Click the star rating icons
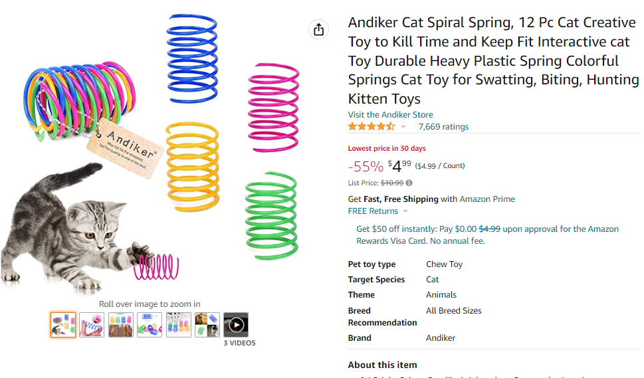 coord(371,127)
